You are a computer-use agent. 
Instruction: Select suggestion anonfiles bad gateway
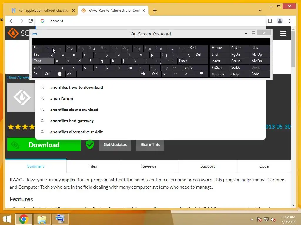(x=150, y=121)
